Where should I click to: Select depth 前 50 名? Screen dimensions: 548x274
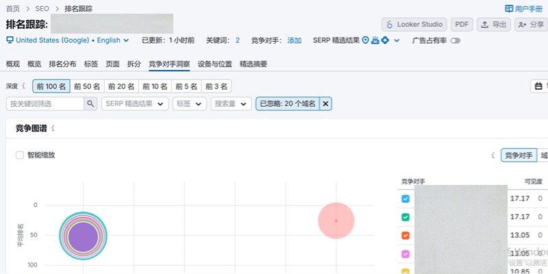pyautogui.click(x=87, y=86)
